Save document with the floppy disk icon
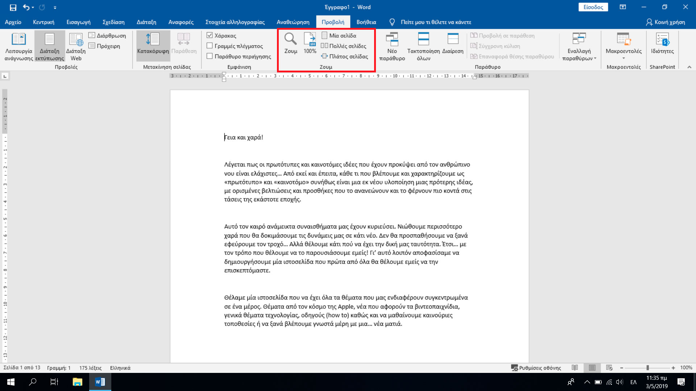Viewport: 696px width, 391px height. [13, 7]
